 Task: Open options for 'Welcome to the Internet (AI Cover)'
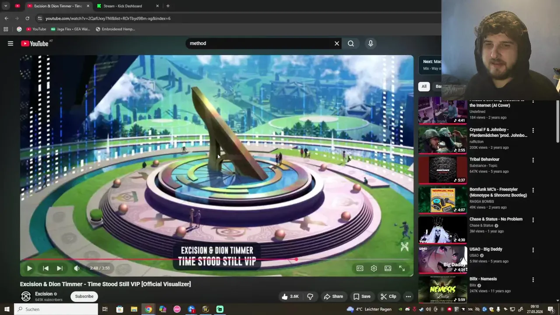[x=533, y=101]
